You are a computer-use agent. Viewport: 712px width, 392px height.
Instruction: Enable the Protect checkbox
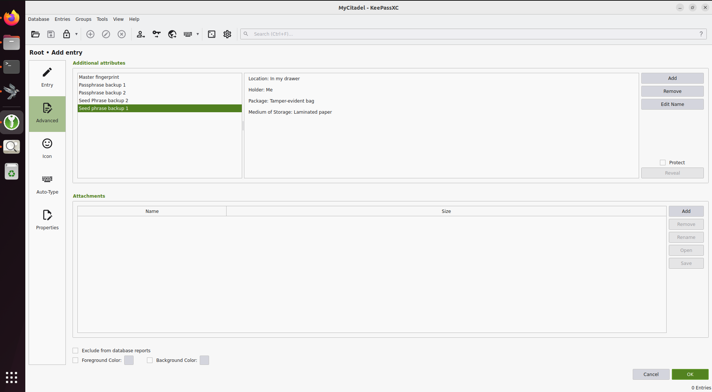pyautogui.click(x=663, y=162)
